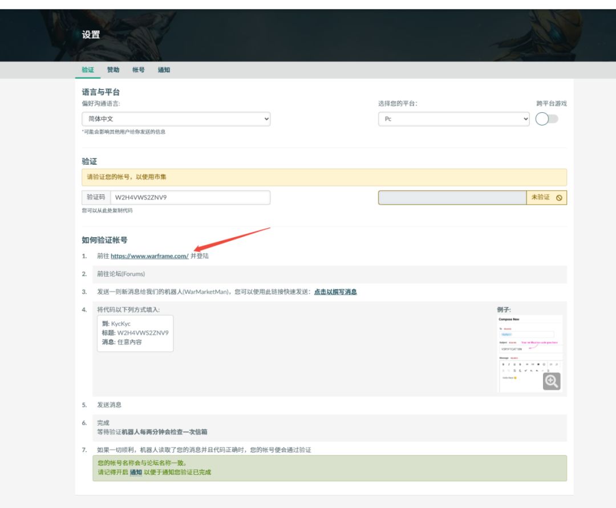Click the step text 前往论坛(Forums)
Viewport: 616px width, 508px height.
[121, 274]
